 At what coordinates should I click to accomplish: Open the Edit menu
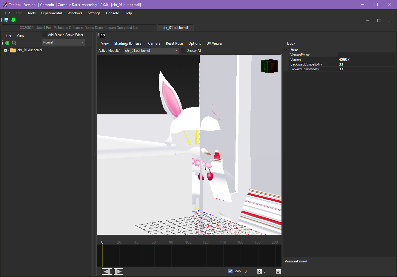coord(19,13)
